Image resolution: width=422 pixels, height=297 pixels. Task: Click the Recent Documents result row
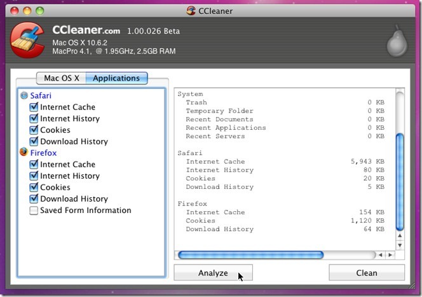tap(285, 120)
